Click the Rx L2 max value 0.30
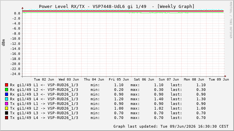 pyautogui.click(x=159, y=90)
